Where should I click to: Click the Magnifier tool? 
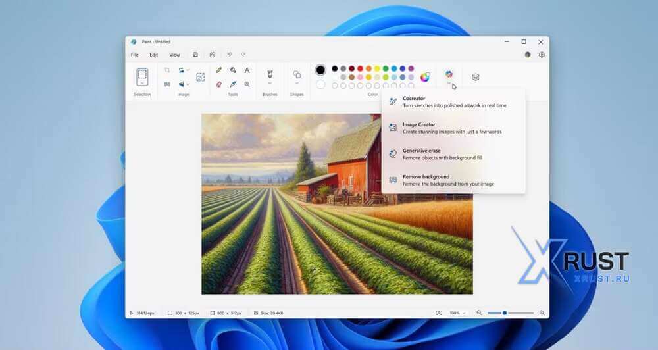(247, 84)
